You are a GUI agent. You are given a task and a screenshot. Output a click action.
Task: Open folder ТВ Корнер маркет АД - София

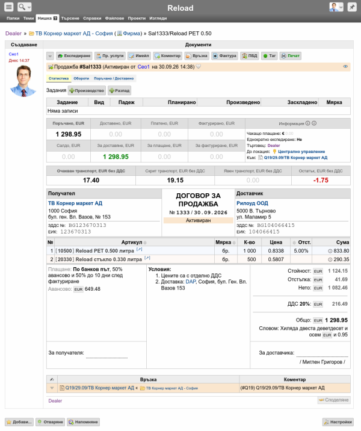(74, 33)
